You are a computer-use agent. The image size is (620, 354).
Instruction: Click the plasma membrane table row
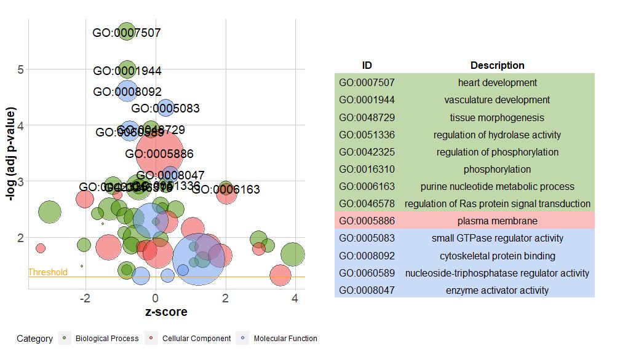pos(464,221)
